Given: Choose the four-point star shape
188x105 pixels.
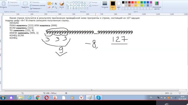Looking at the screenshot, I should point(70,8).
